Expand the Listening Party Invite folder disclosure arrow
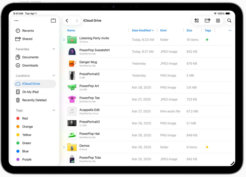The width and height of the screenshot is (246, 177). click(64, 40)
